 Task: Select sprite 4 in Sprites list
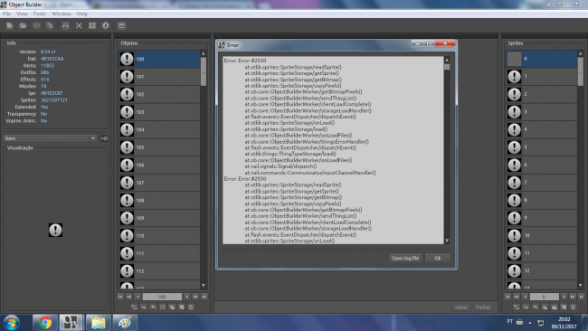pyautogui.click(x=542, y=129)
